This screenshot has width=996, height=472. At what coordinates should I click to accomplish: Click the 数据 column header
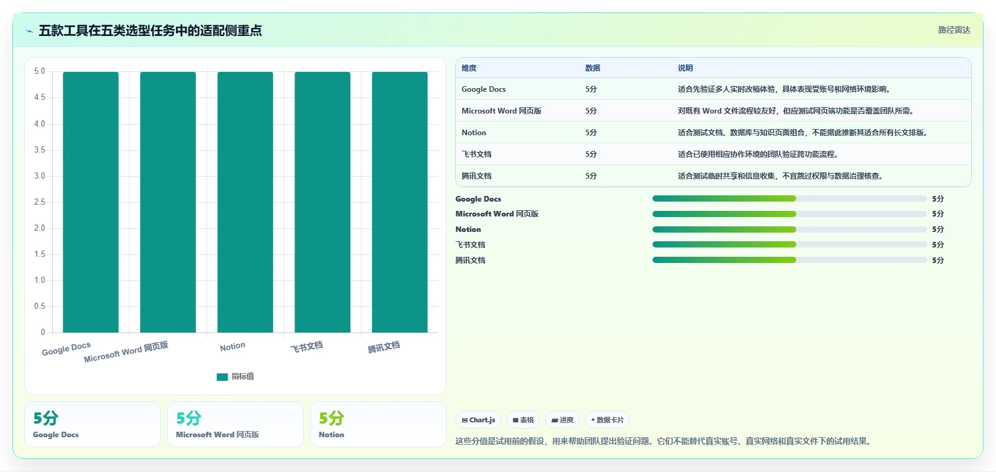coord(593,68)
